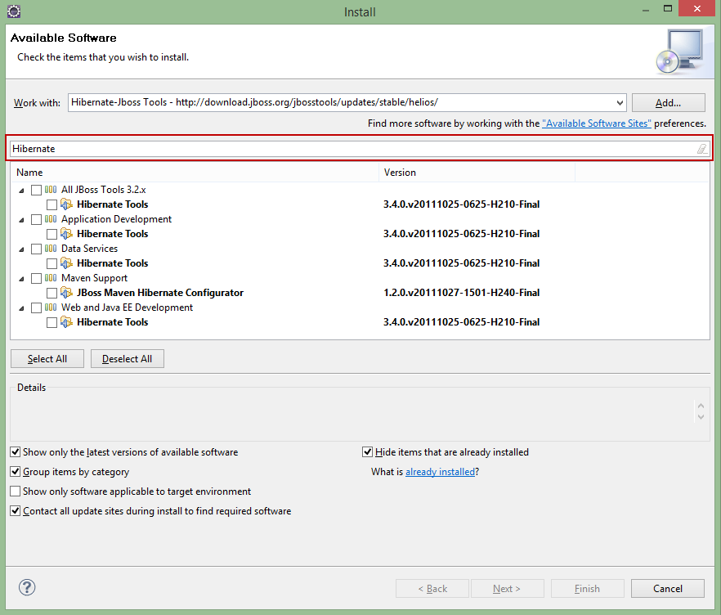Click Hibernate Tools feature icon under Application Development
Image resolution: width=721 pixels, height=615 pixels.
coord(67,234)
